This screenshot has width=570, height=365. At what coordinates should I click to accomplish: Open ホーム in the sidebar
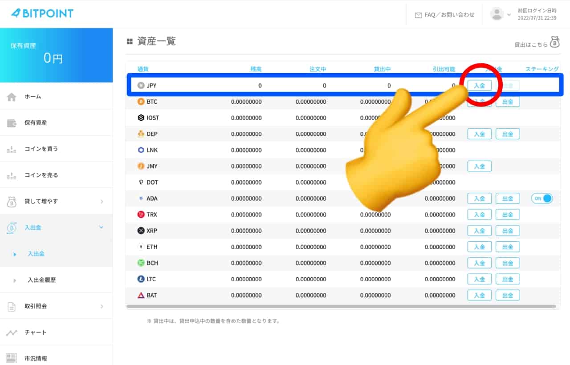pyautogui.click(x=33, y=97)
